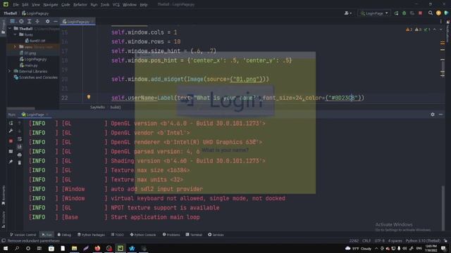Open the Navigate menu
The image size is (451, 253).
(x=50, y=5)
